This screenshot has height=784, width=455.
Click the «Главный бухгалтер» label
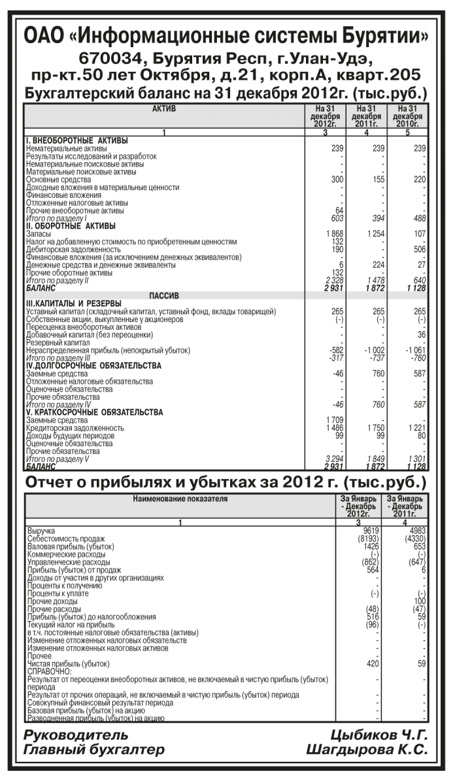pos(94,751)
